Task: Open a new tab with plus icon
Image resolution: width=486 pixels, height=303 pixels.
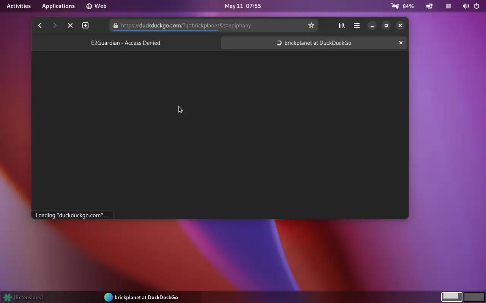Action: (x=85, y=25)
